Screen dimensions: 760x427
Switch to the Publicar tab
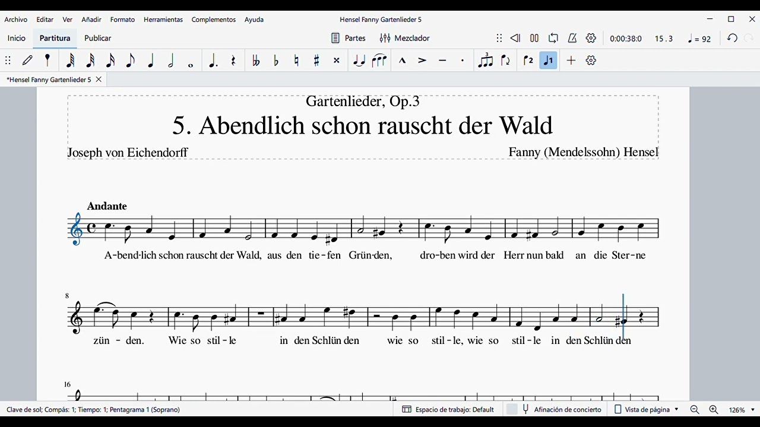pos(98,38)
